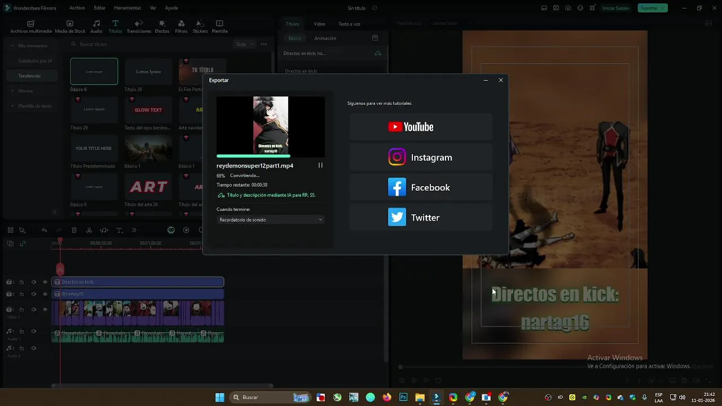Open the Plantilla panel
722x406 pixels.
[x=219, y=27]
